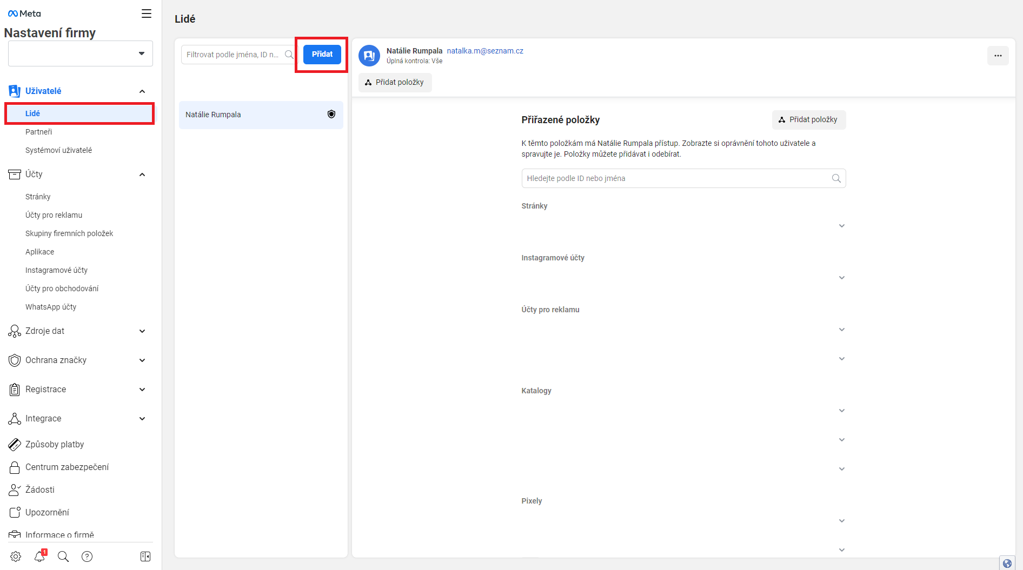The image size is (1023, 570).
Task: Open WhatsApp účty
Action: 51,307
